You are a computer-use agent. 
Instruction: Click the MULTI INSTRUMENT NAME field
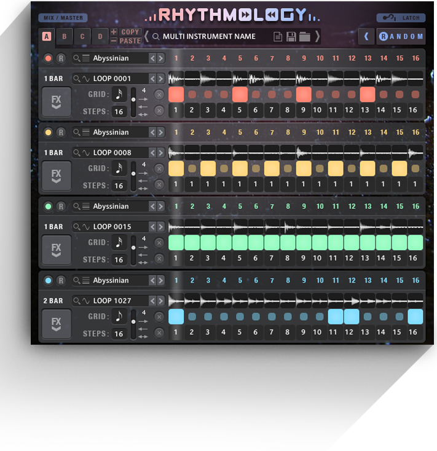tap(209, 36)
